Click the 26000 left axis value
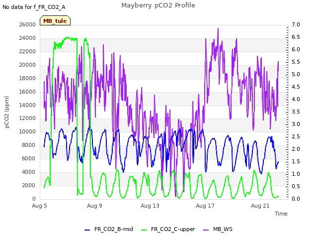The width and height of the screenshot is (318, 239). (x=27, y=24)
